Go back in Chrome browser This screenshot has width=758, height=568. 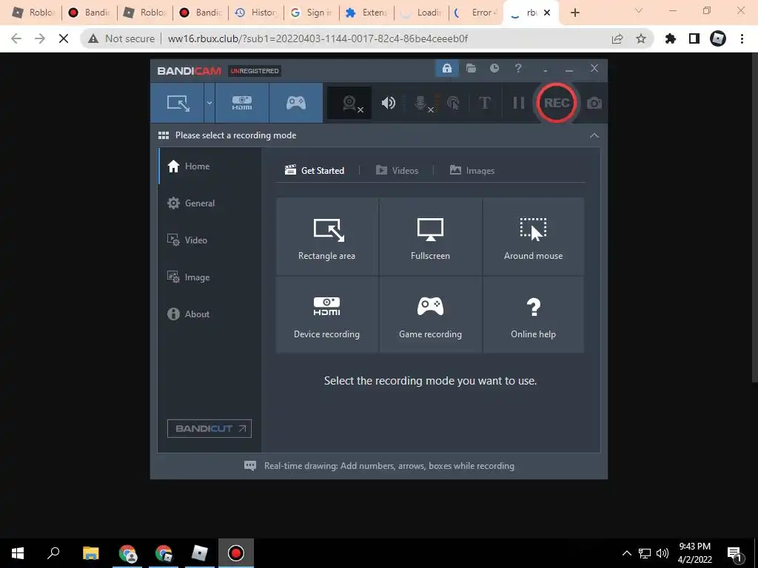click(16, 38)
